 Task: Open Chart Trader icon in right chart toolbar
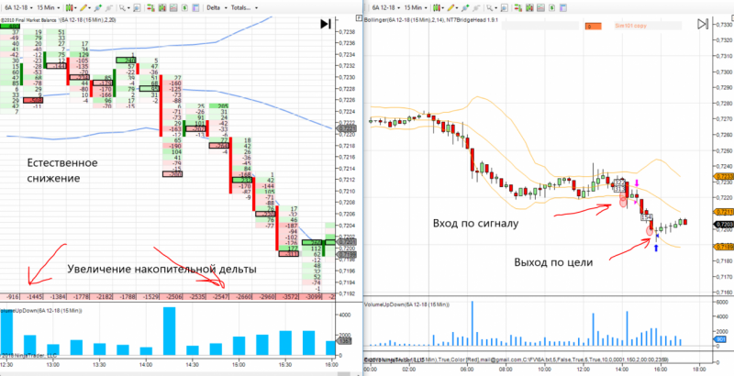[518, 8]
